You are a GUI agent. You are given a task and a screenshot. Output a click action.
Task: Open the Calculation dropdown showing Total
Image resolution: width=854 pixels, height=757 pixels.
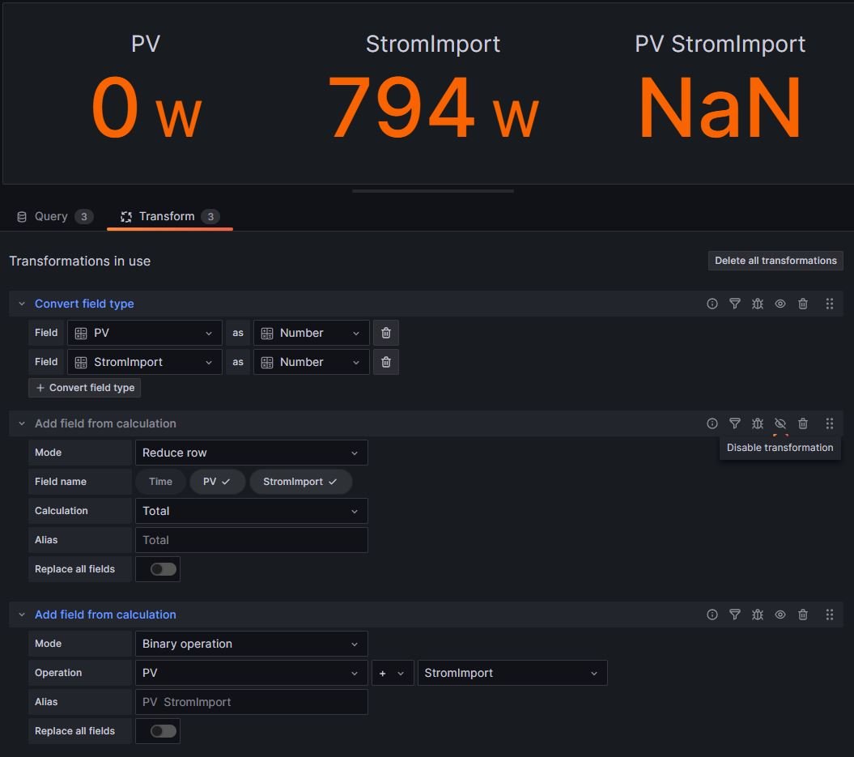(x=251, y=511)
